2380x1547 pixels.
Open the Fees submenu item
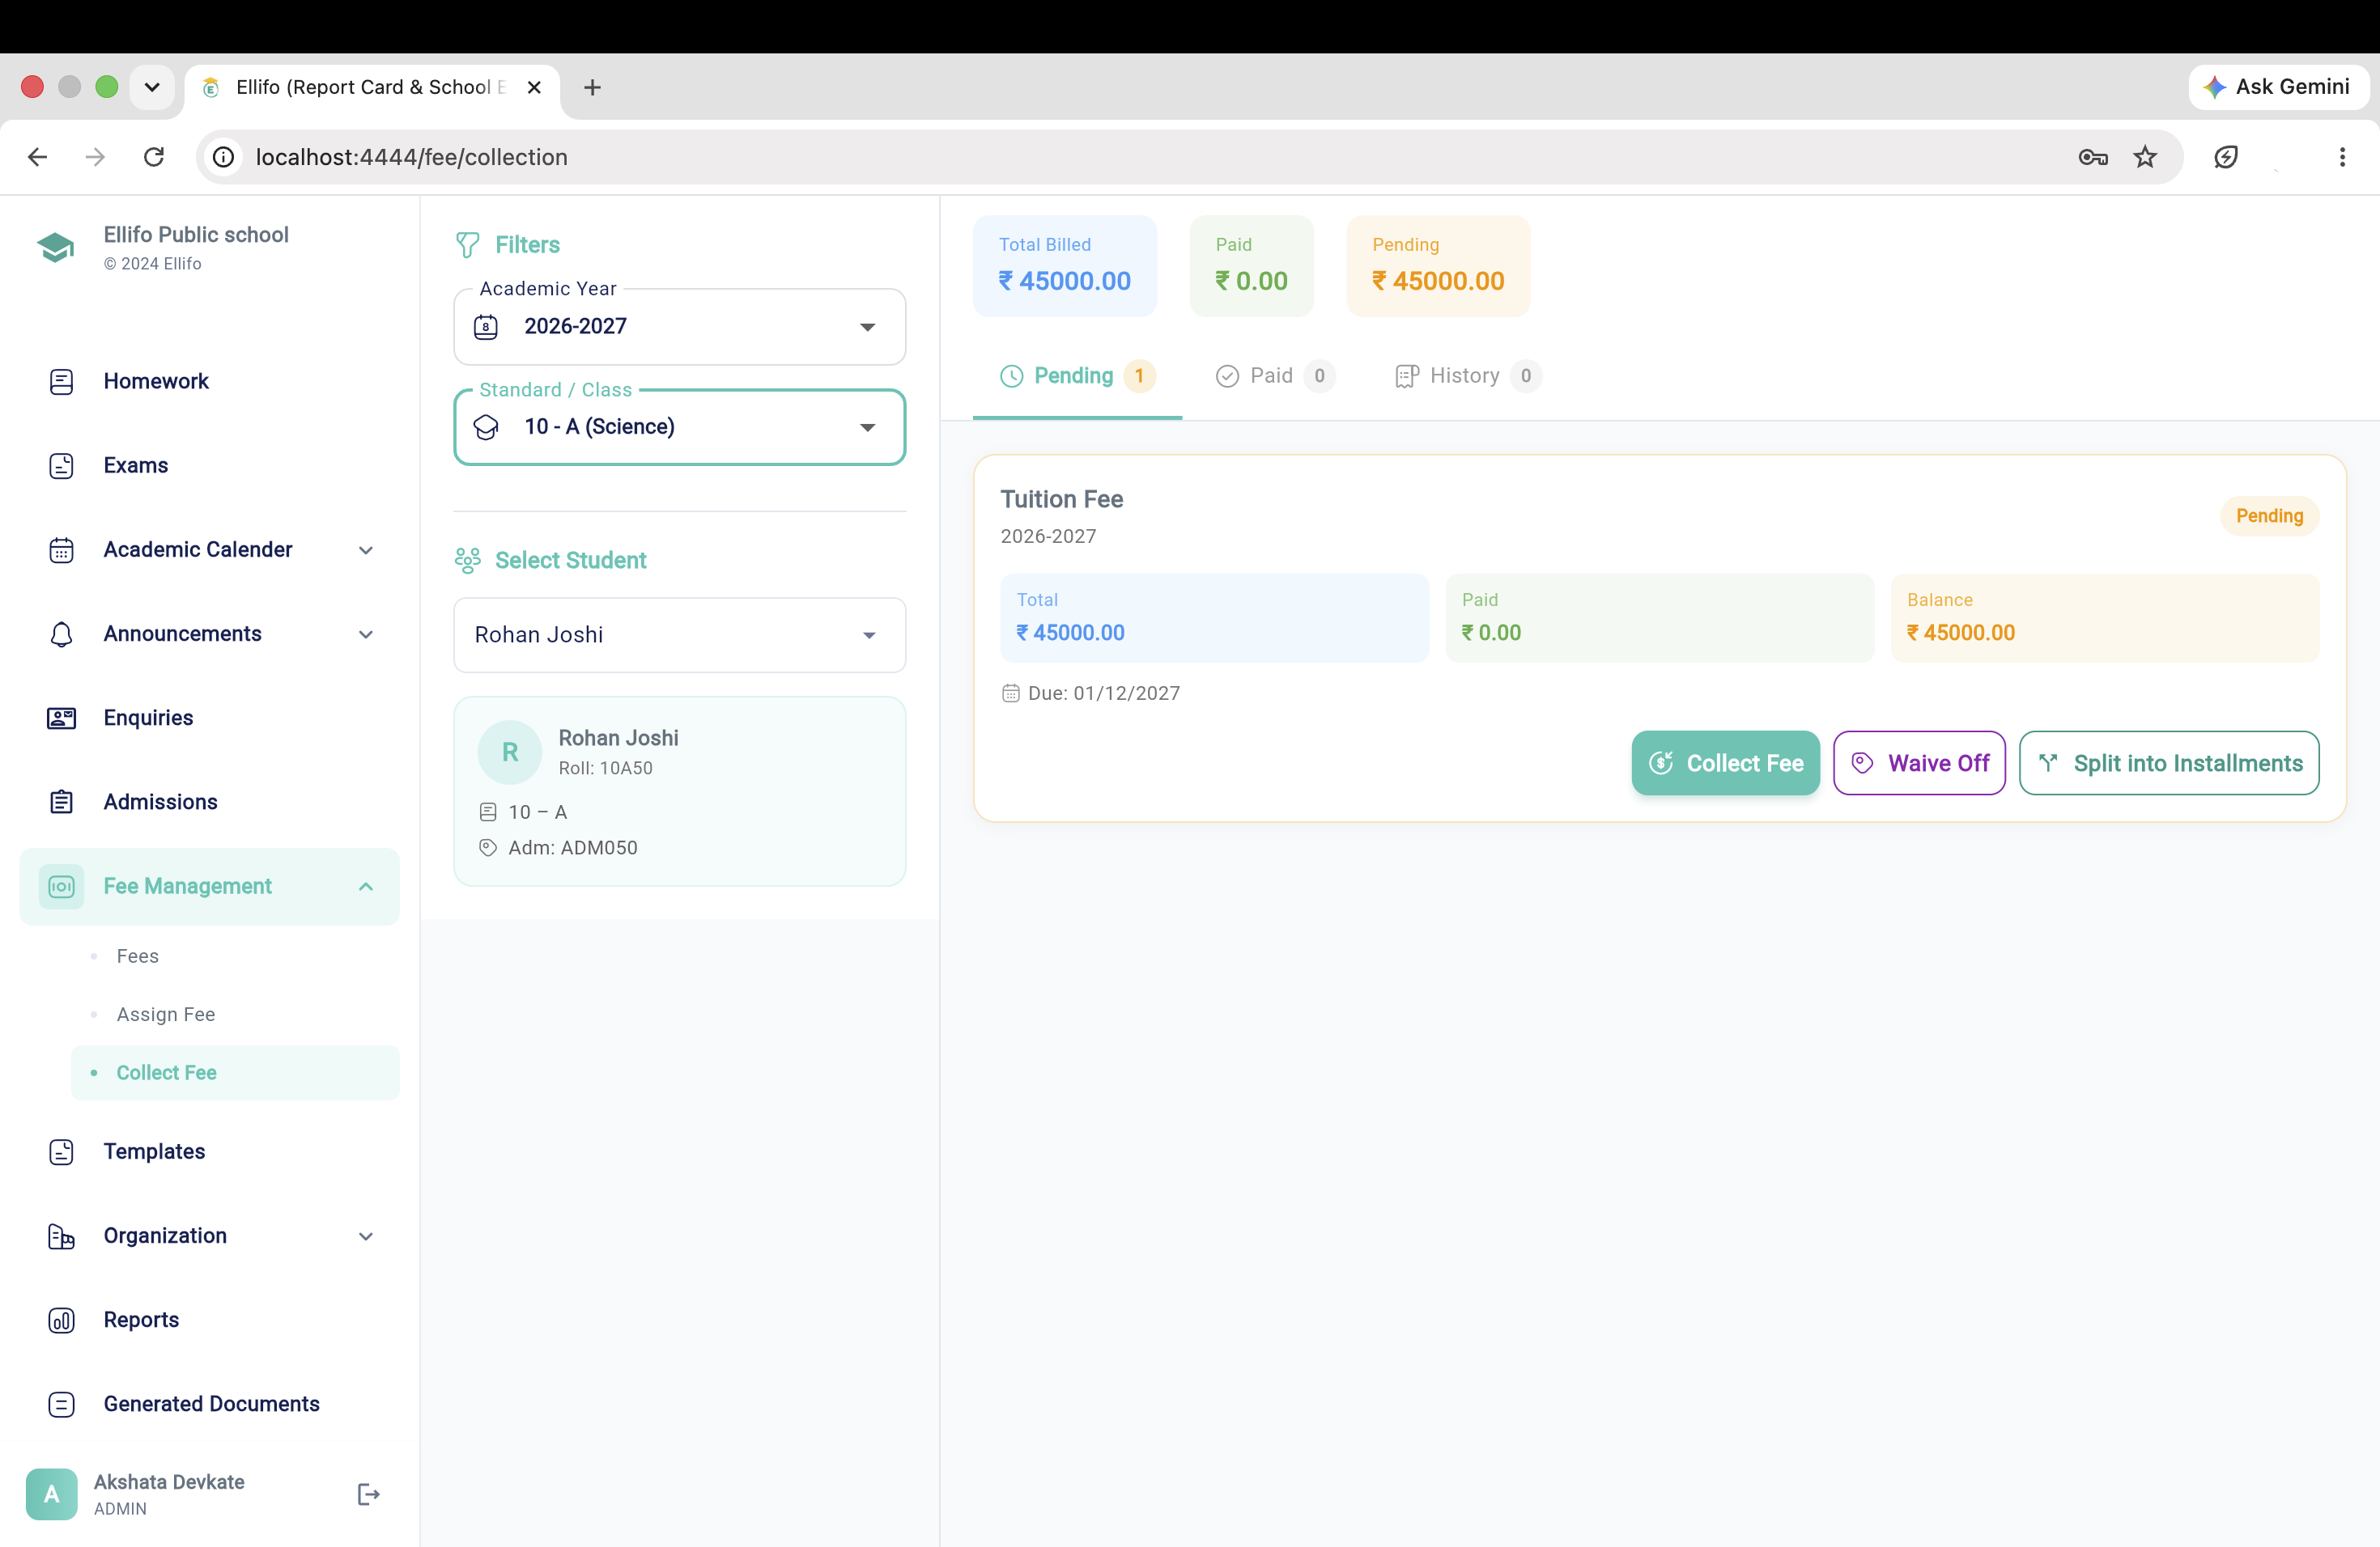pyautogui.click(x=235, y=956)
